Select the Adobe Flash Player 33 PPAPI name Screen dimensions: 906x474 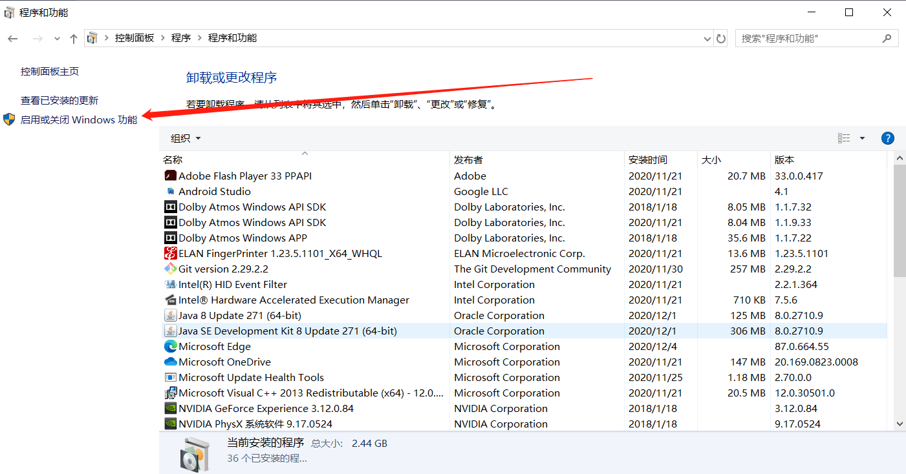point(245,176)
